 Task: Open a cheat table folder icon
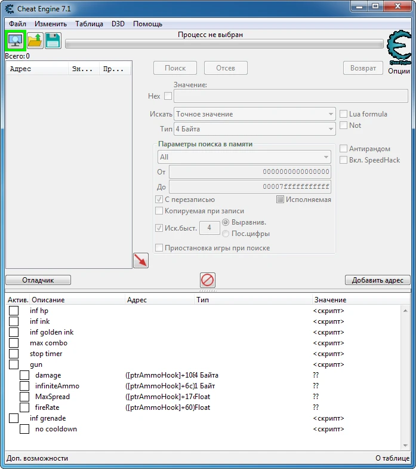tap(35, 41)
